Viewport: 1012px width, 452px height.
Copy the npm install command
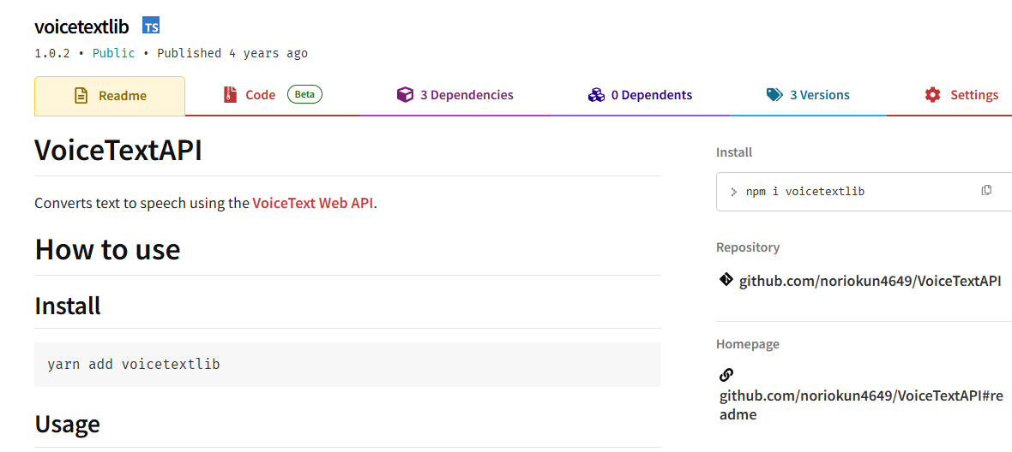(x=986, y=190)
